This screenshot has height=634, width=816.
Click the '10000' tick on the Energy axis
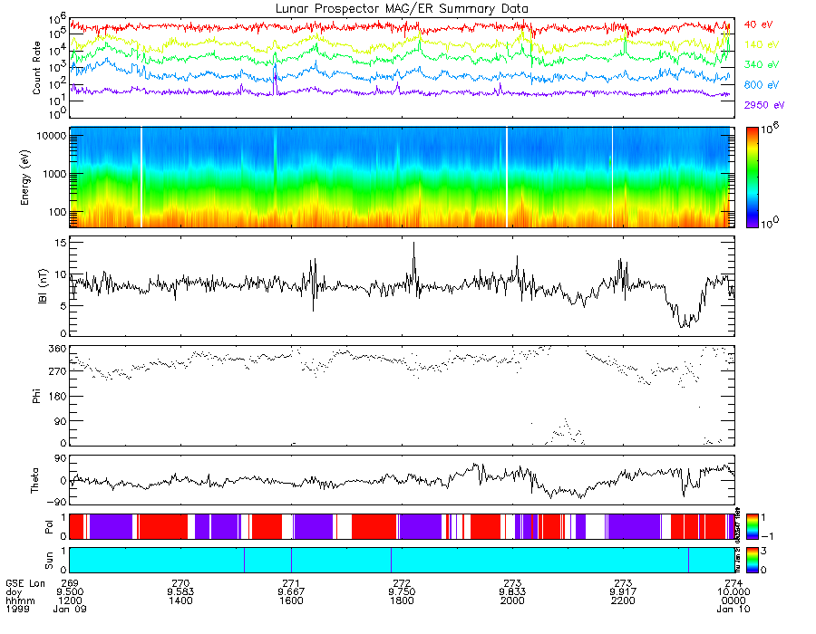coord(51,136)
